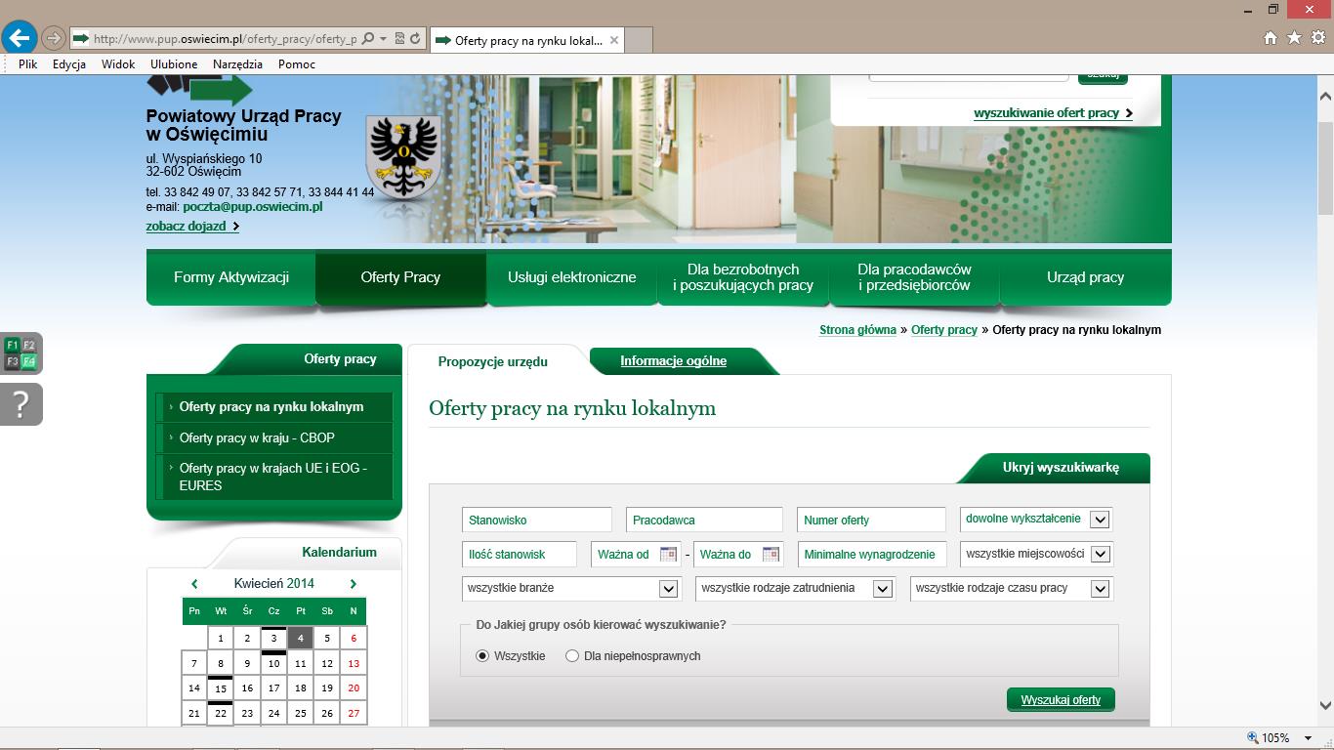1334x750 pixels.
Task: Select day 4 in Kalendarium
Action: [x=301, y=638]
